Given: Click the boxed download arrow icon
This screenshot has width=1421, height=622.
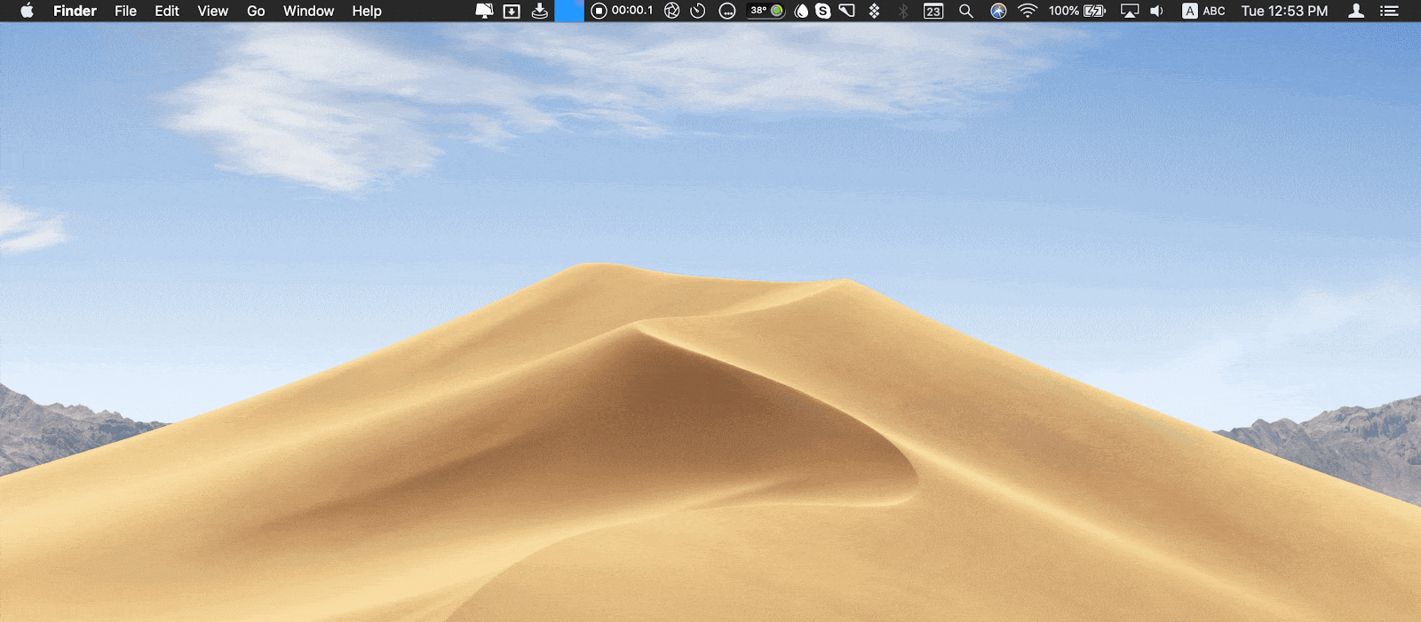Looking at the screenshot, I should point(512,11).
